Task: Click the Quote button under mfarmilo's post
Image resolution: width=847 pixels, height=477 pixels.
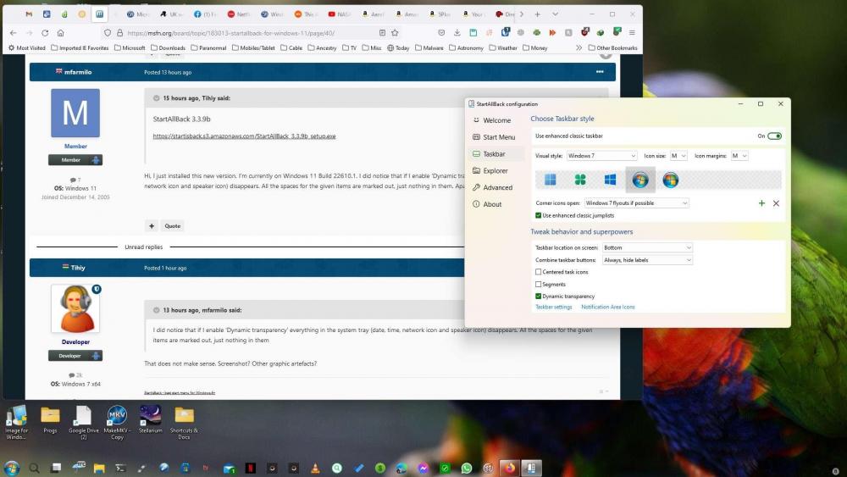Action: pos(173,226)
